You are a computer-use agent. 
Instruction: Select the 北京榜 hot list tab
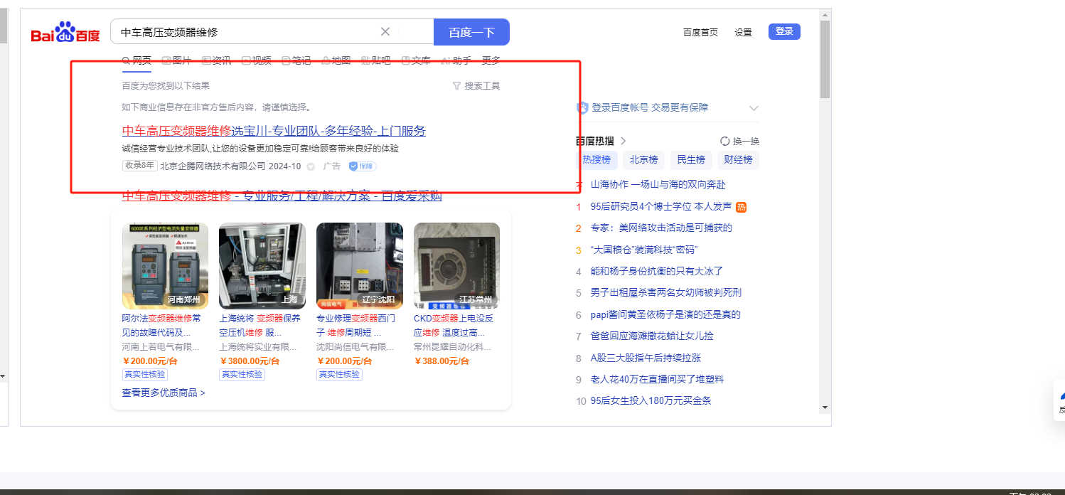643,160
